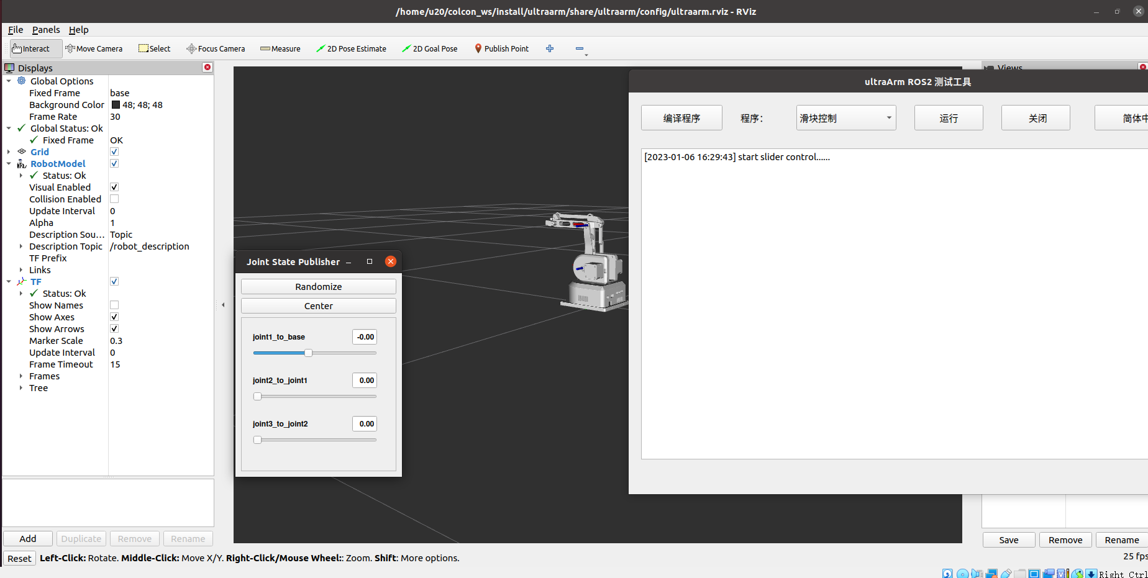Start a 2D Pose Estimate
Viewport: 1148px width, 578px height.
tap(352, 48)
